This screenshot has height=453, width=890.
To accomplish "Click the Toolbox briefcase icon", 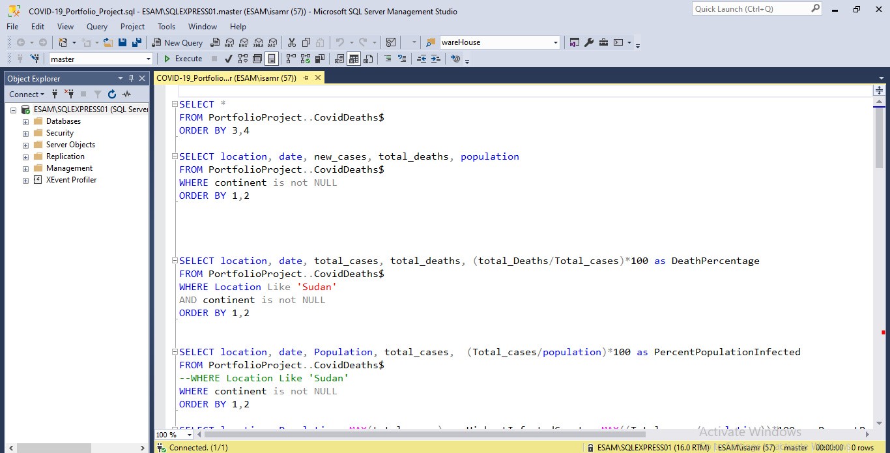I will tap(603, 42).
